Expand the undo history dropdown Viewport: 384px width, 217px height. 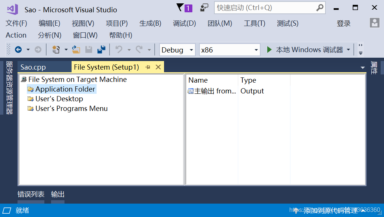(x=129, y=50)
